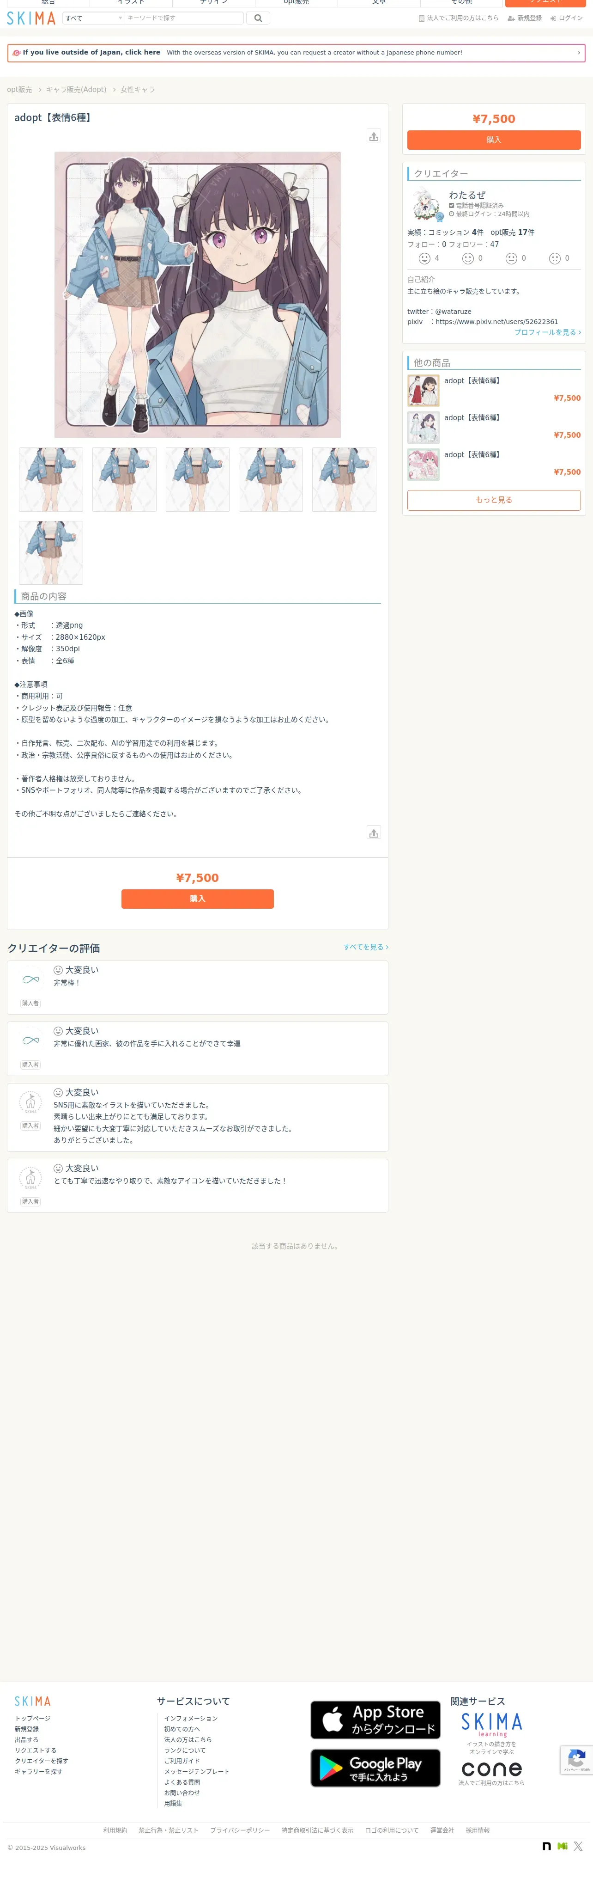Click the share icon below the description
The image size is (593, 1885).
(374, 833)
